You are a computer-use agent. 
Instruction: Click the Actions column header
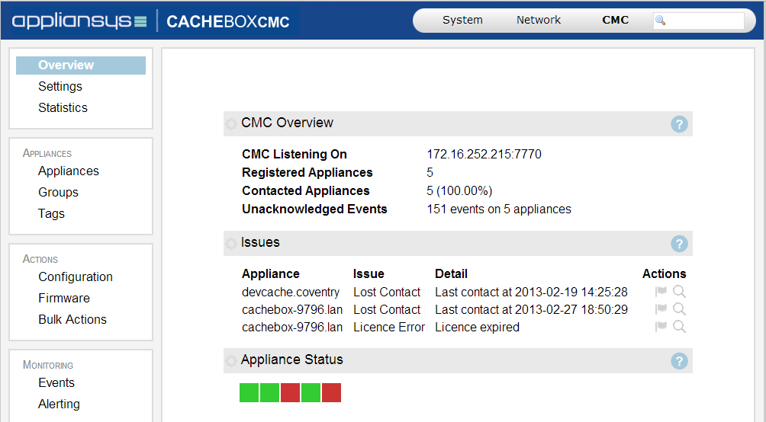point(664,274)
